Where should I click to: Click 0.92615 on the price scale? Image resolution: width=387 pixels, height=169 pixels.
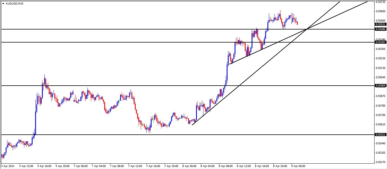pos(380,124)
